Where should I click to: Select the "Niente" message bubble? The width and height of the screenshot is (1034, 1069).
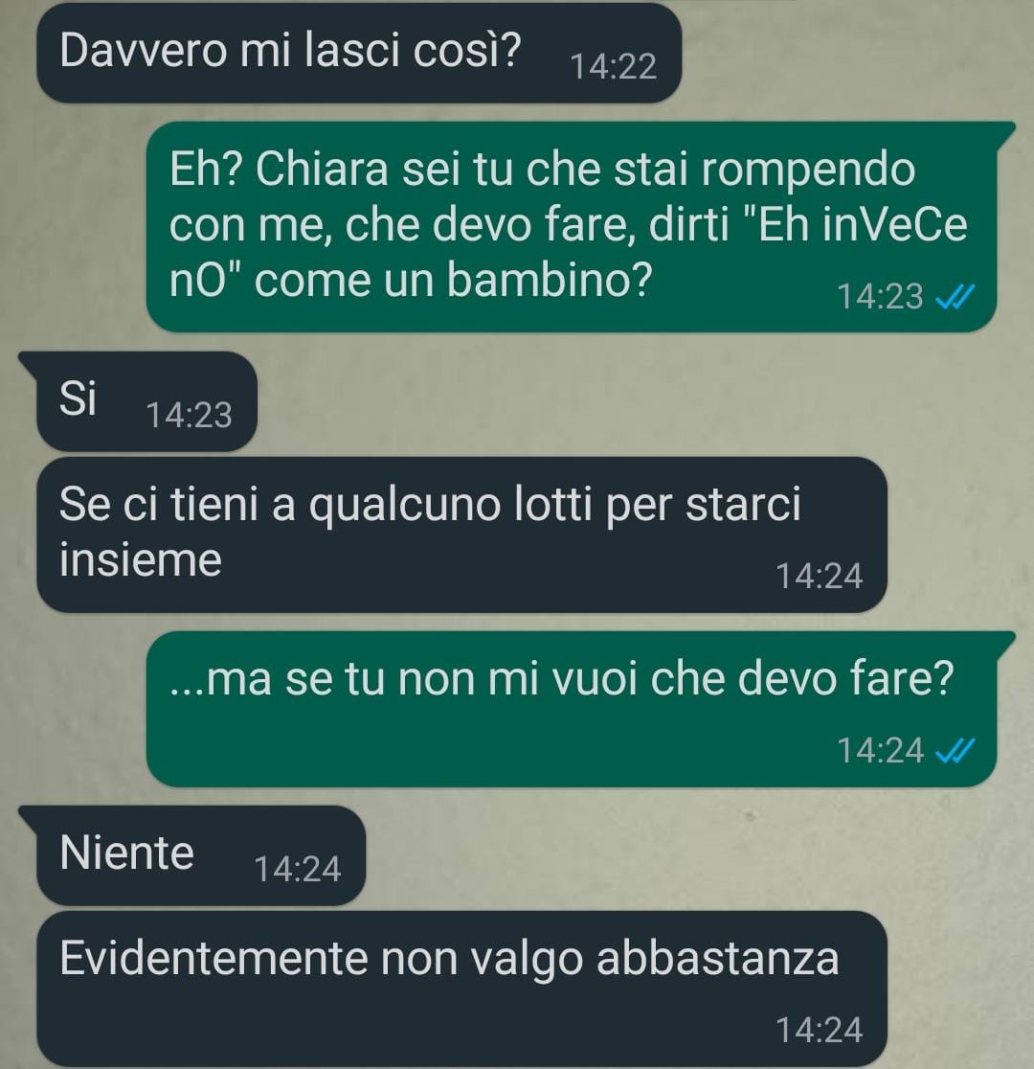[x=192, y=855]
